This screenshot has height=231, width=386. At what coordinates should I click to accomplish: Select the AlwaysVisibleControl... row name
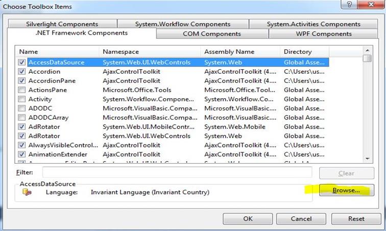pyautogui.click(x=63, y=145)
